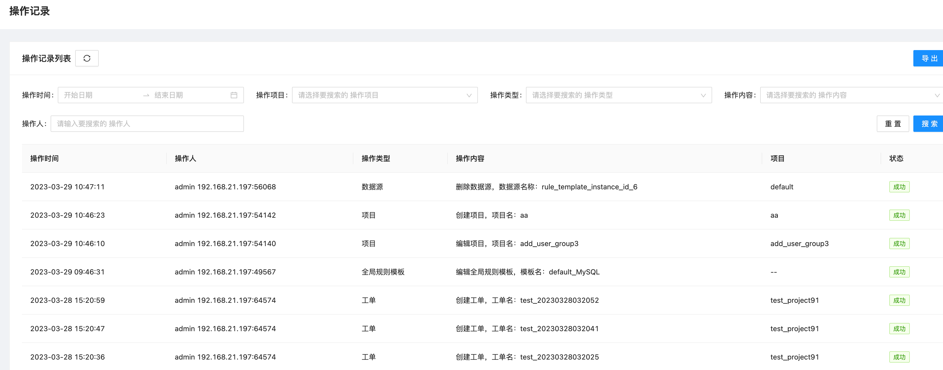Screen dimensions: 943x370
Task: Expand the 操作项目 dropdown
Action: click(384, 95)
